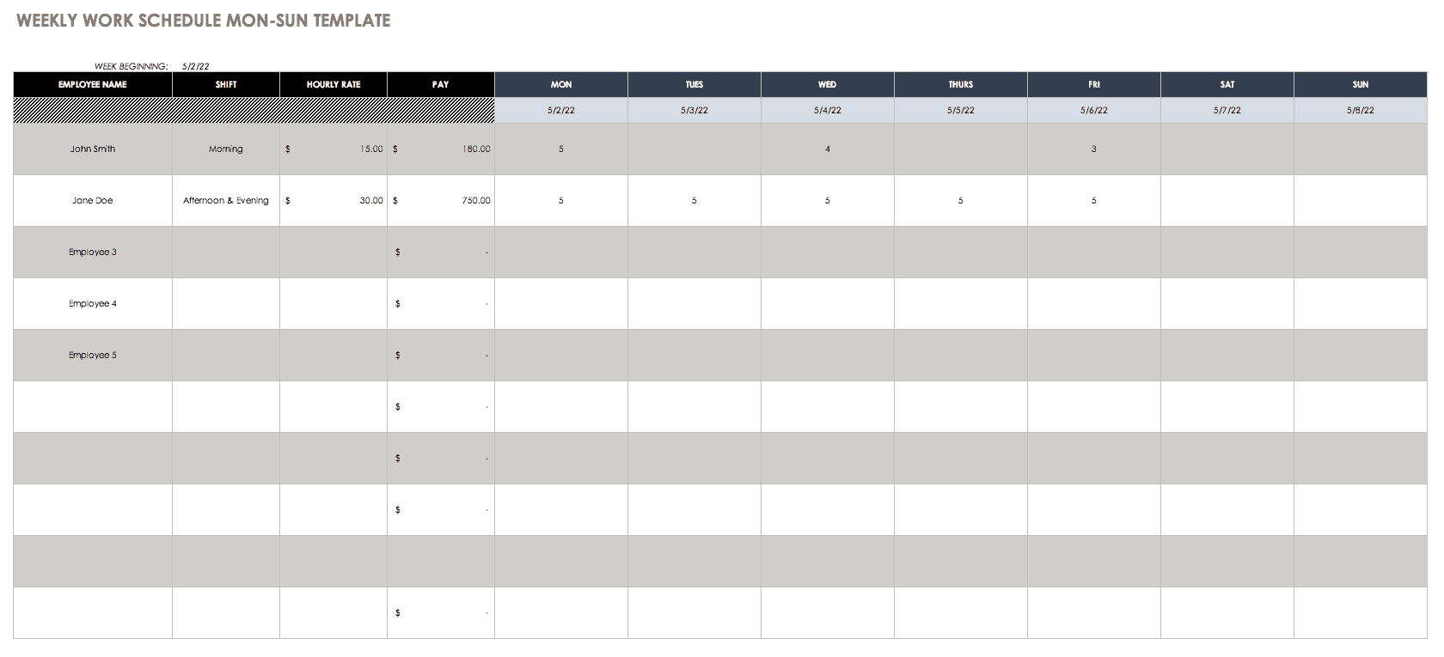Select the 5/8/22 date cell under SUN
The image size is (1444, 657).
click(1361, 111)
